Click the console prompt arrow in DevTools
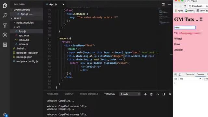 pyautogui.click(x=175, y=83)
